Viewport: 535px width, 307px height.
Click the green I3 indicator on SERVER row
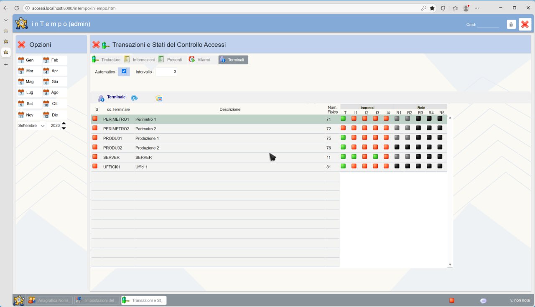click(375, 157)
